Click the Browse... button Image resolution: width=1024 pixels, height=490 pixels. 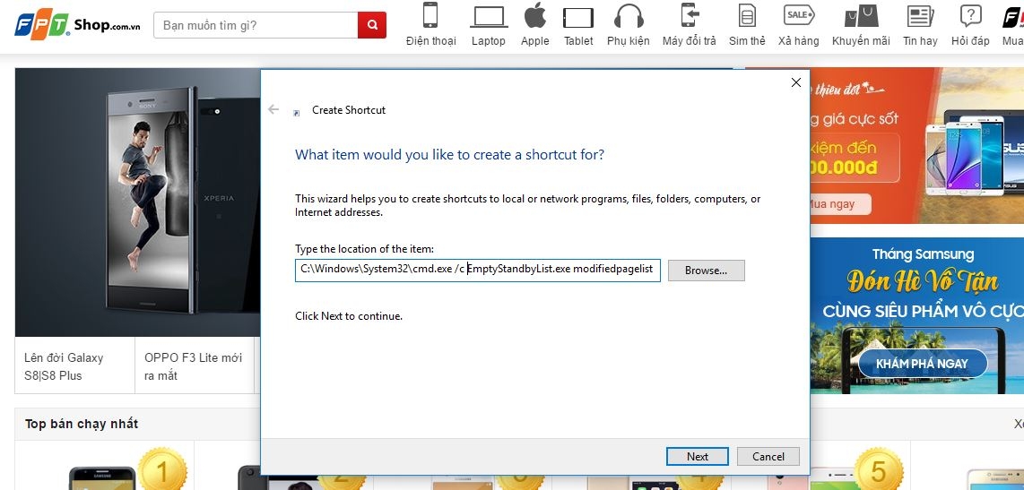coord(706,271)
